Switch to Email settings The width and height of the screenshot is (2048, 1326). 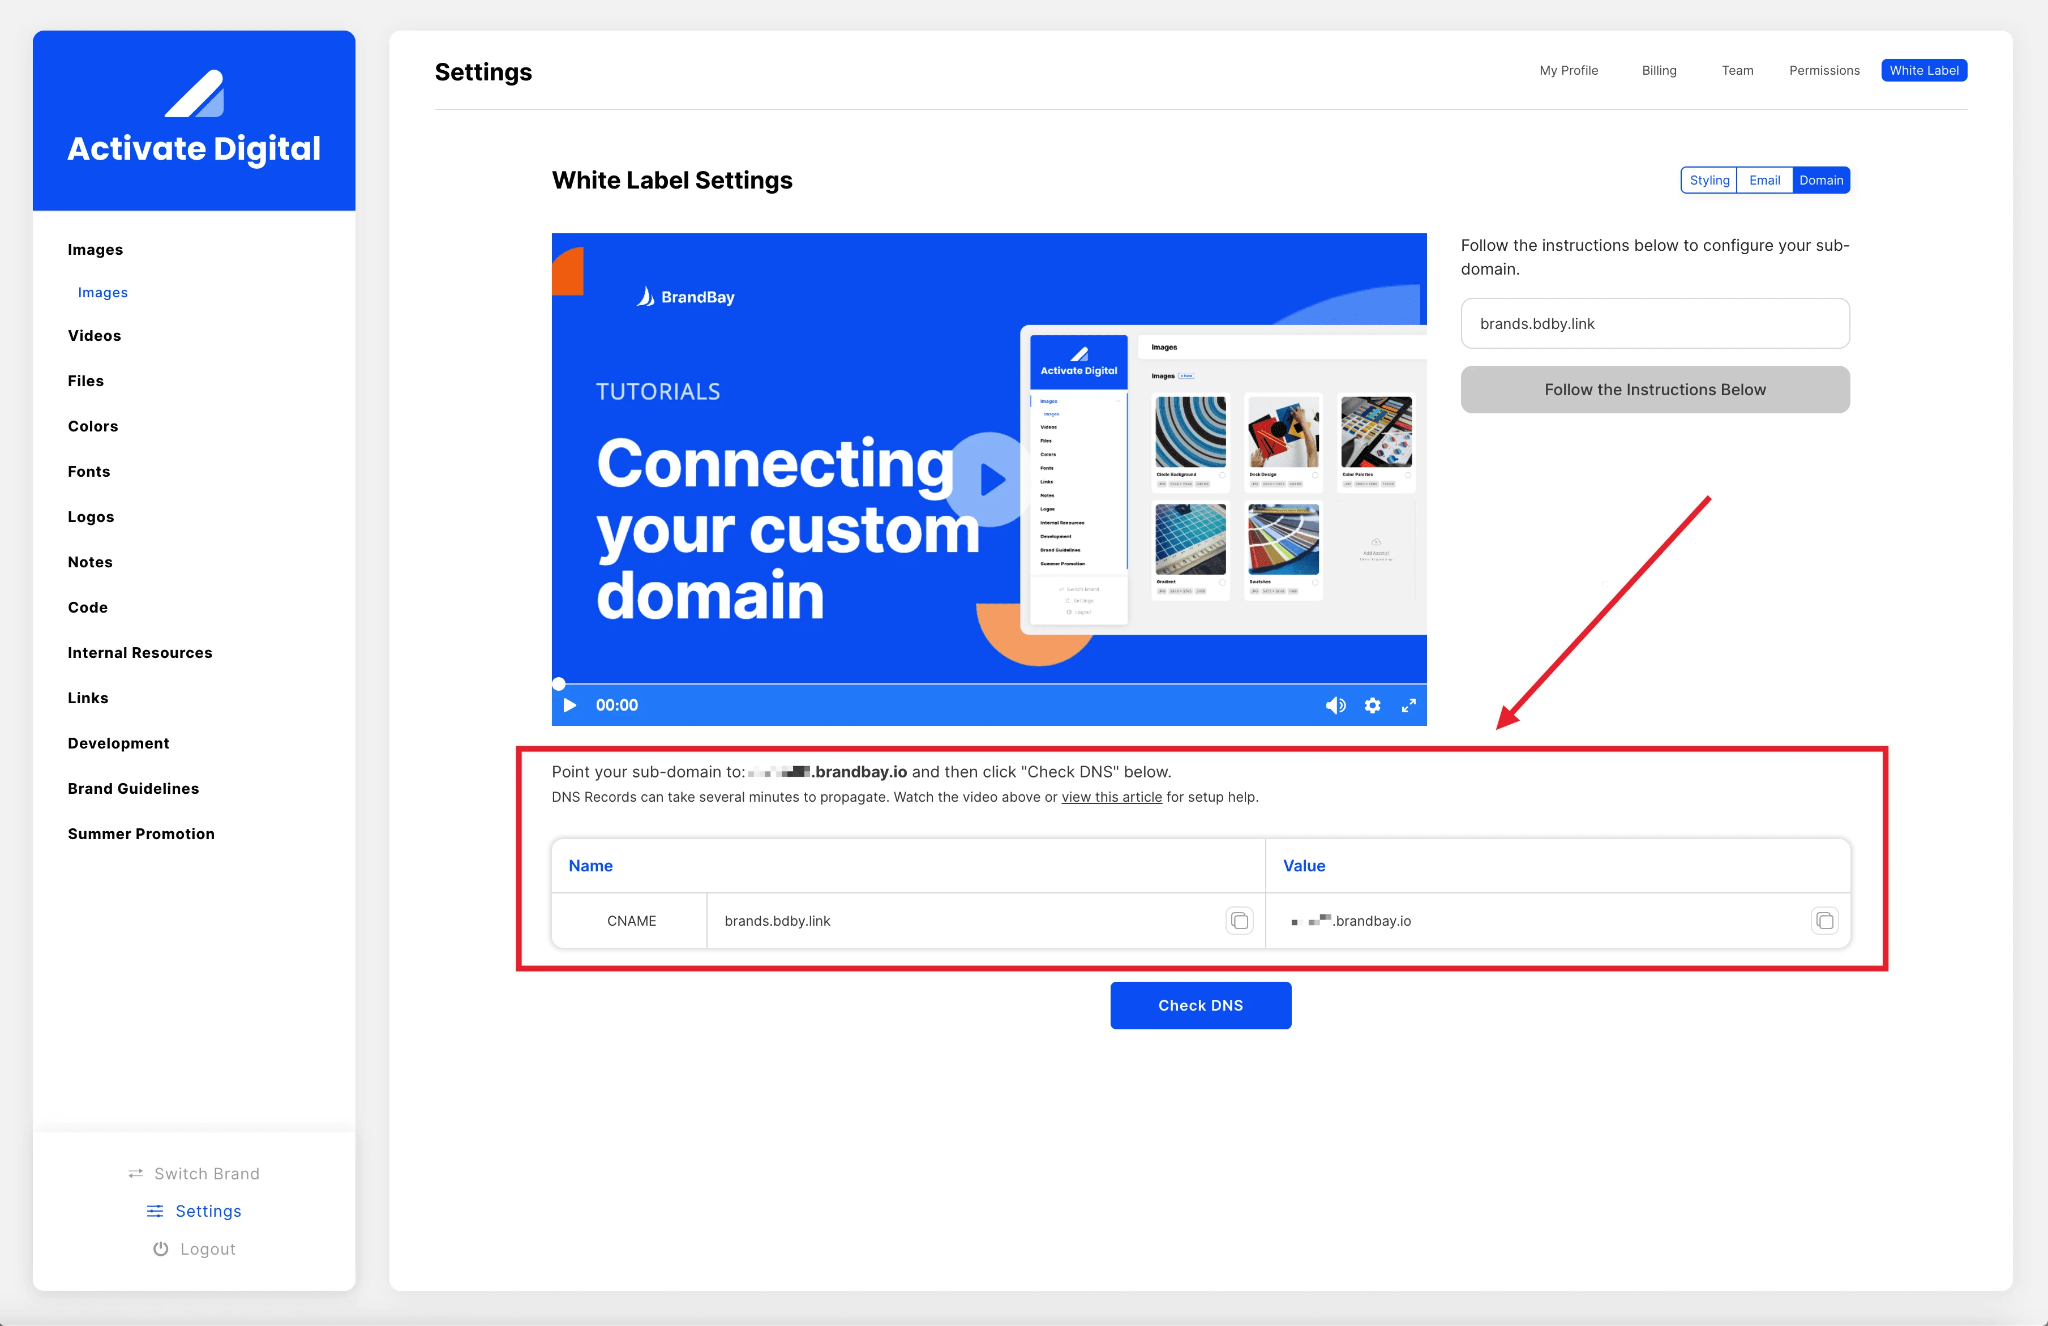coord(1764,180)
